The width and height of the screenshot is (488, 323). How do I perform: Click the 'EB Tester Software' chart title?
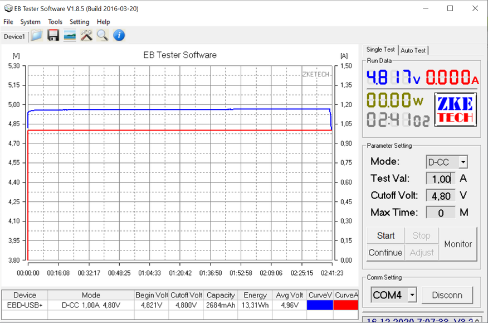pos(180,55)
